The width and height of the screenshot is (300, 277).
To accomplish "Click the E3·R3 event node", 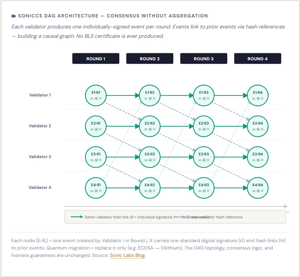I will tap(204, 157).
